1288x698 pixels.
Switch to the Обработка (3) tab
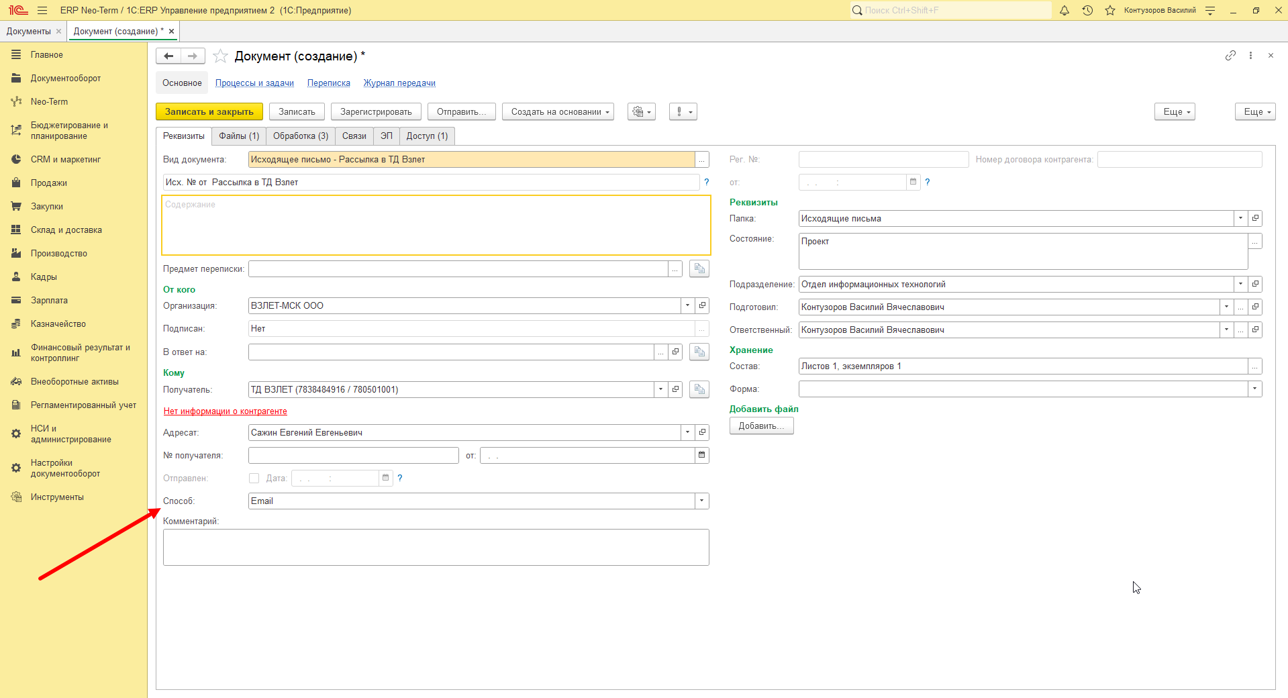[x=301, y=136]
